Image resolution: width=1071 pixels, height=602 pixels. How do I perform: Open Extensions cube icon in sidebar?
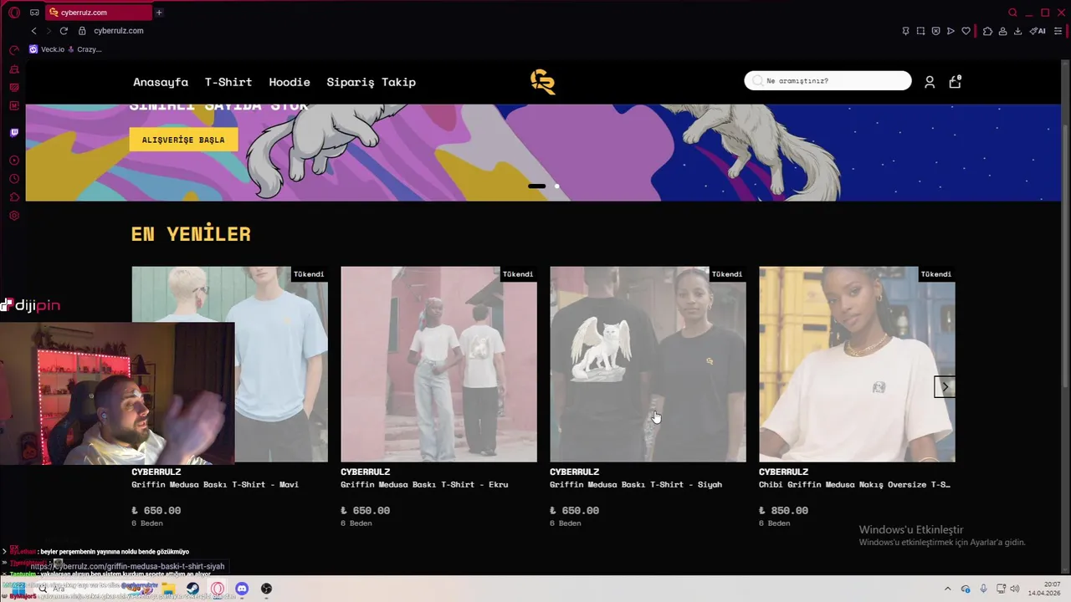coord(14,197)
